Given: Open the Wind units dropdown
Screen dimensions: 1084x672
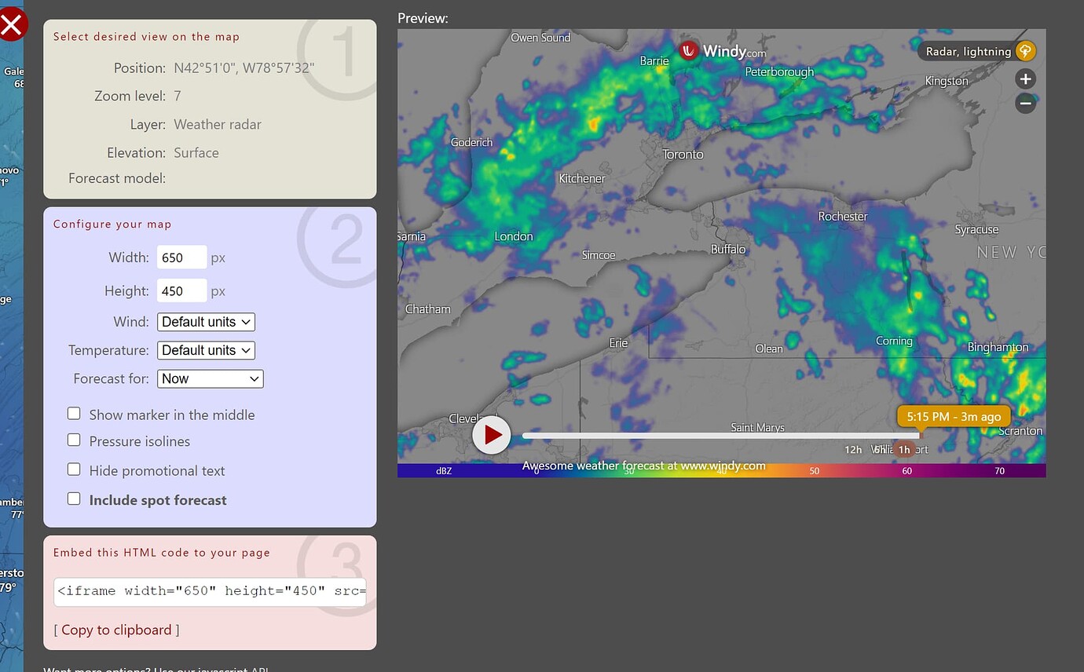Looking at the screenshot, I should tap(206, 322).
